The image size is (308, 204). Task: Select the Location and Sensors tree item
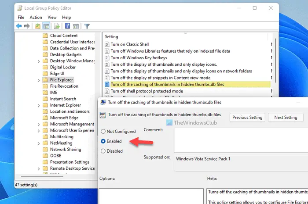coord(70,111)
